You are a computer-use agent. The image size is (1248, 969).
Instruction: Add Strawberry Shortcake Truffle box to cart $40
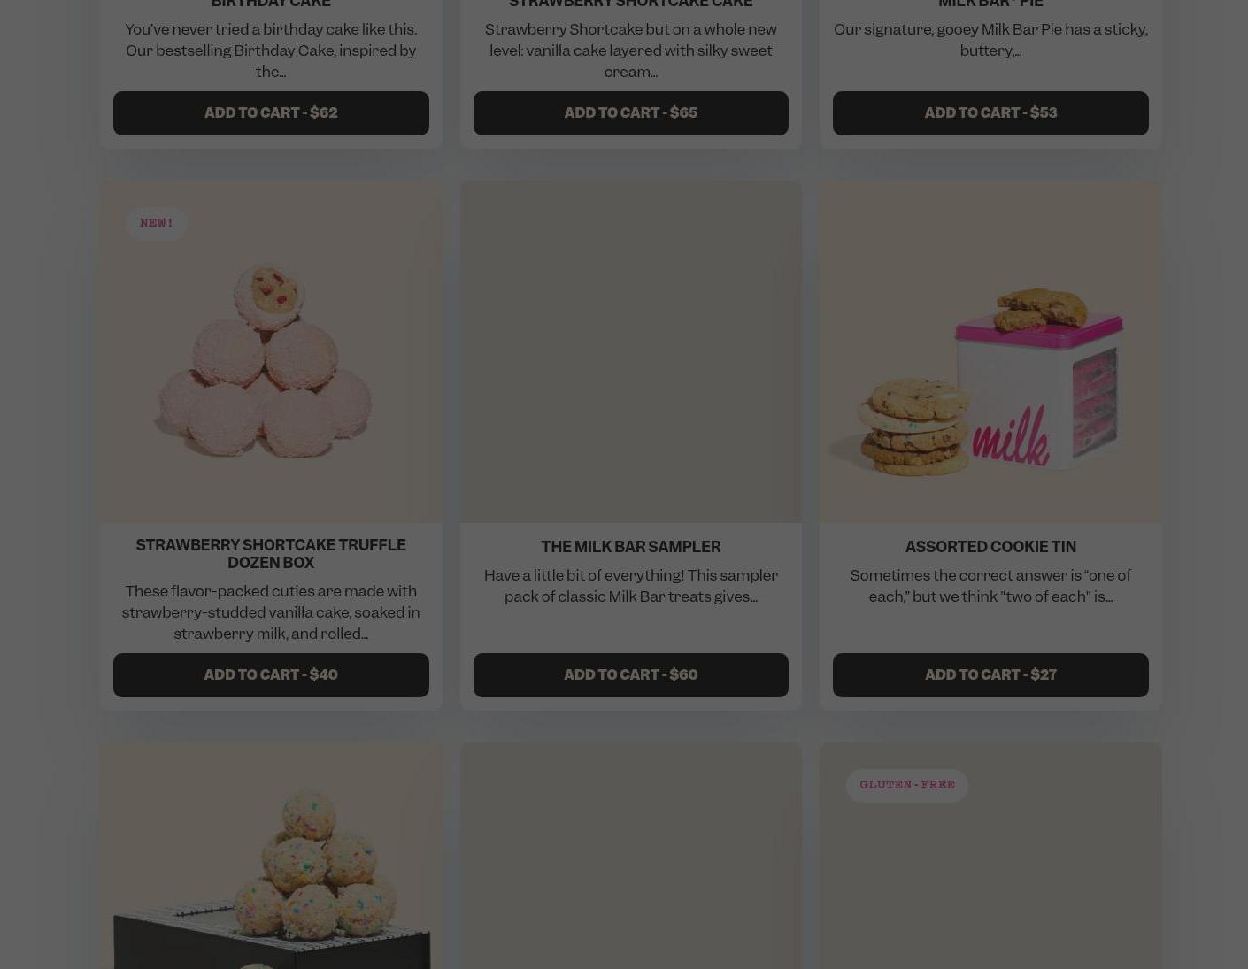[x=271, y=675]
